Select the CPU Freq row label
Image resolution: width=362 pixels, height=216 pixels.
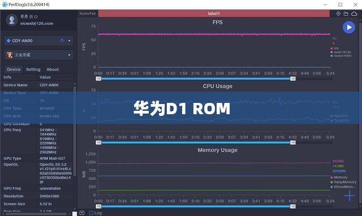12,129
